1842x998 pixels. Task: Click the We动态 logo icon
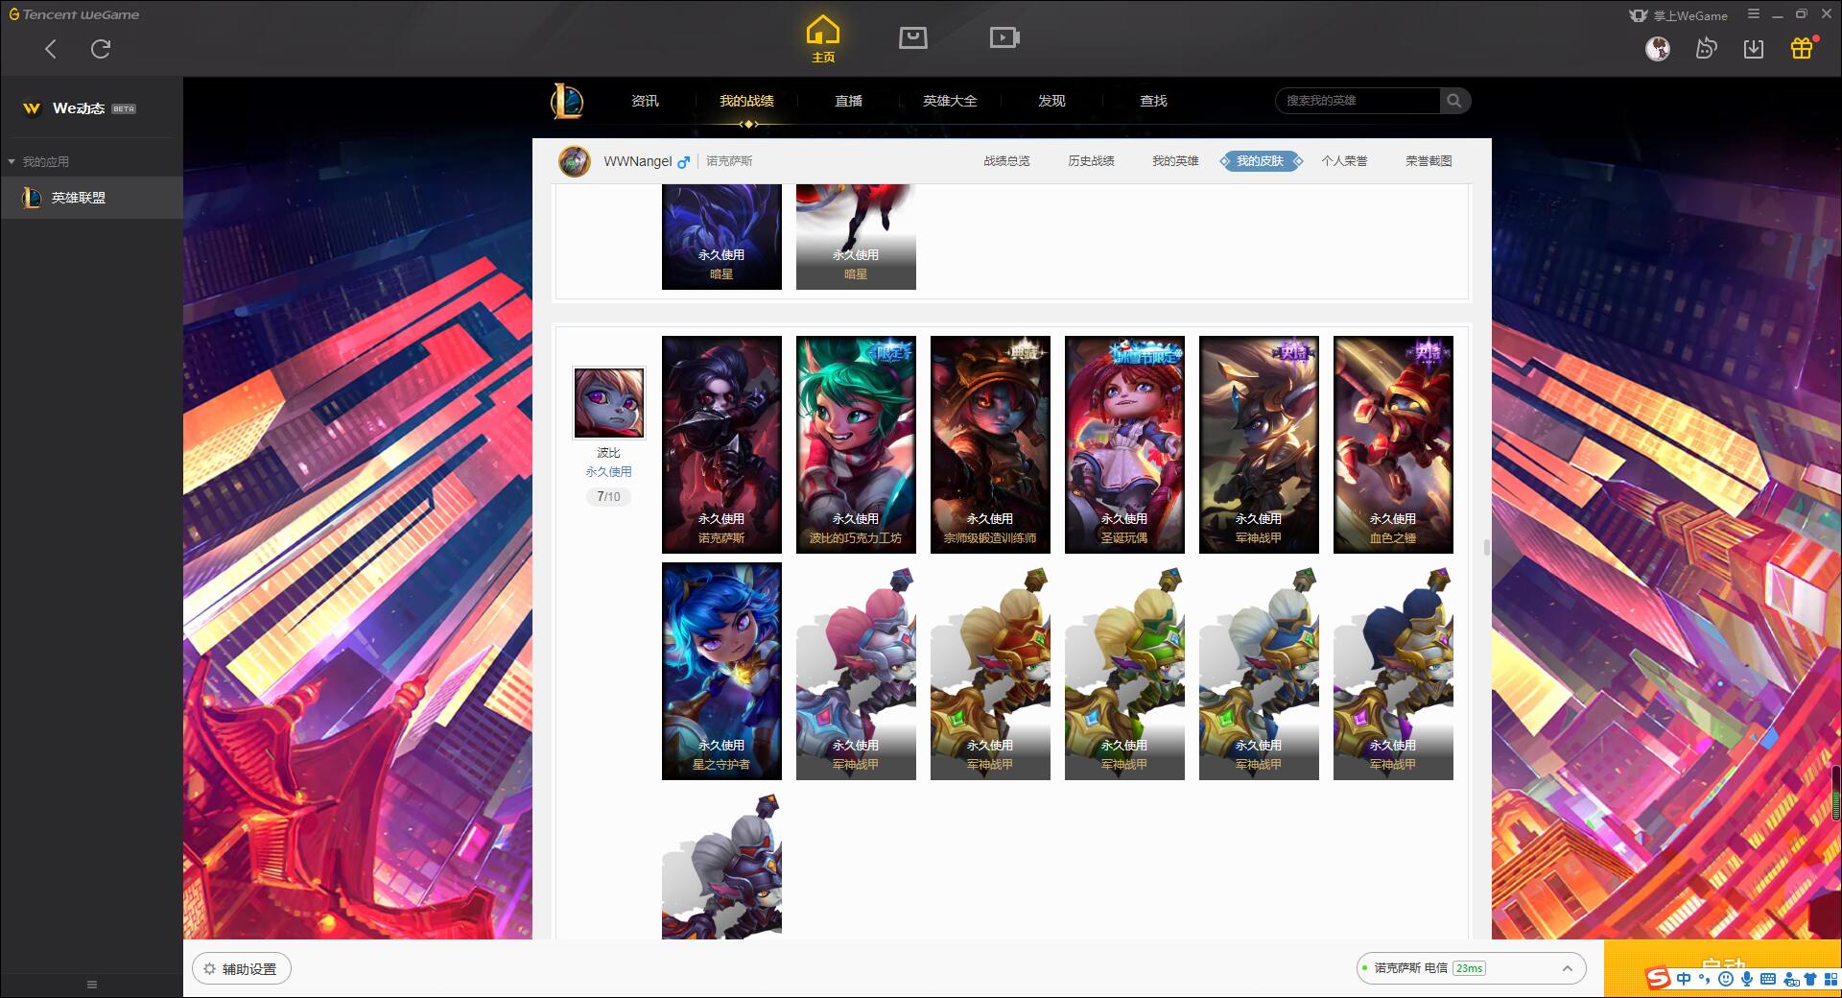[32, 108]
